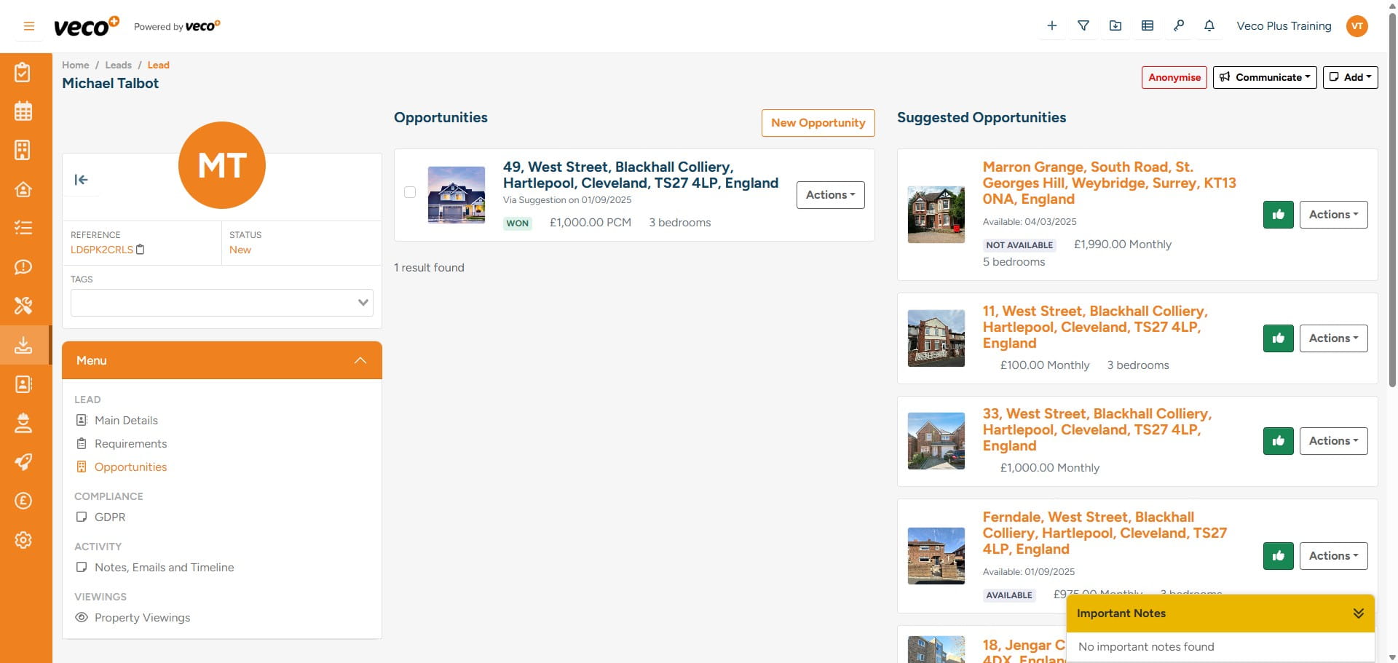Screen dimensions: 1398x663
Task: Click the rocket marketing icon in the sidebar
Action: pyautogui.click(x=23, y=462)
